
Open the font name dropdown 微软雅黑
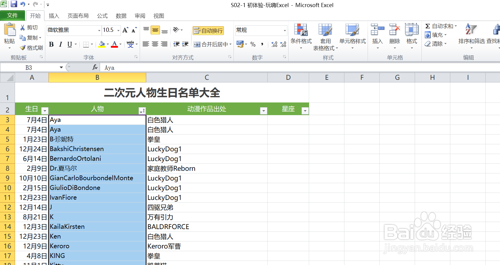[99, 30]
